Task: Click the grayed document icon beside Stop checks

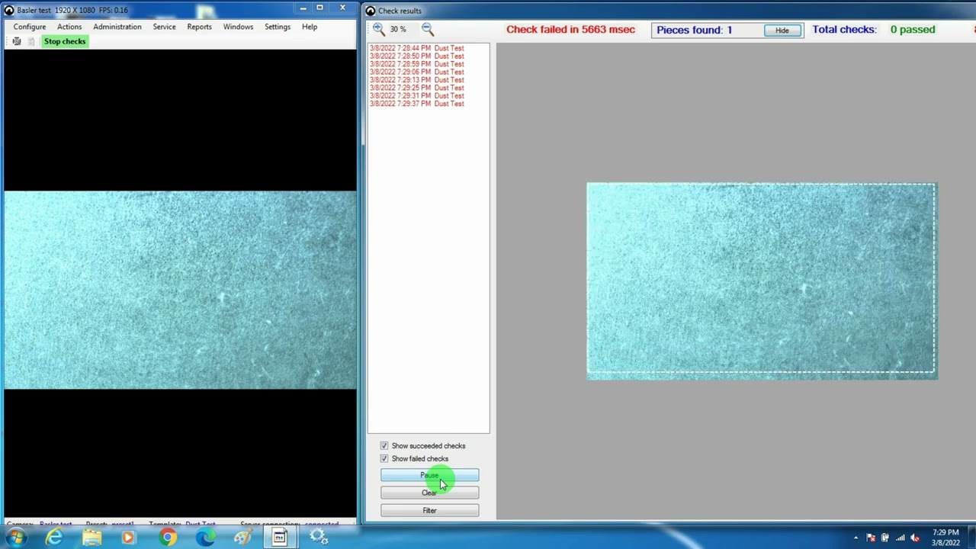Action: click(x=31, y=41)
